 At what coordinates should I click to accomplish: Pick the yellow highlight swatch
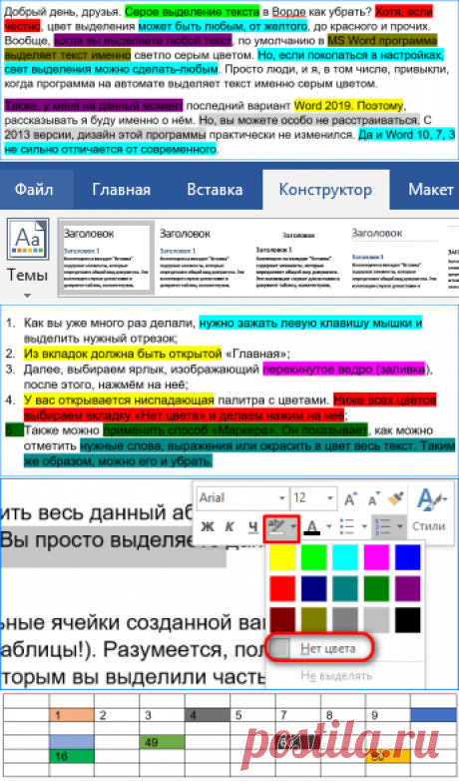[x=282, y=557]
